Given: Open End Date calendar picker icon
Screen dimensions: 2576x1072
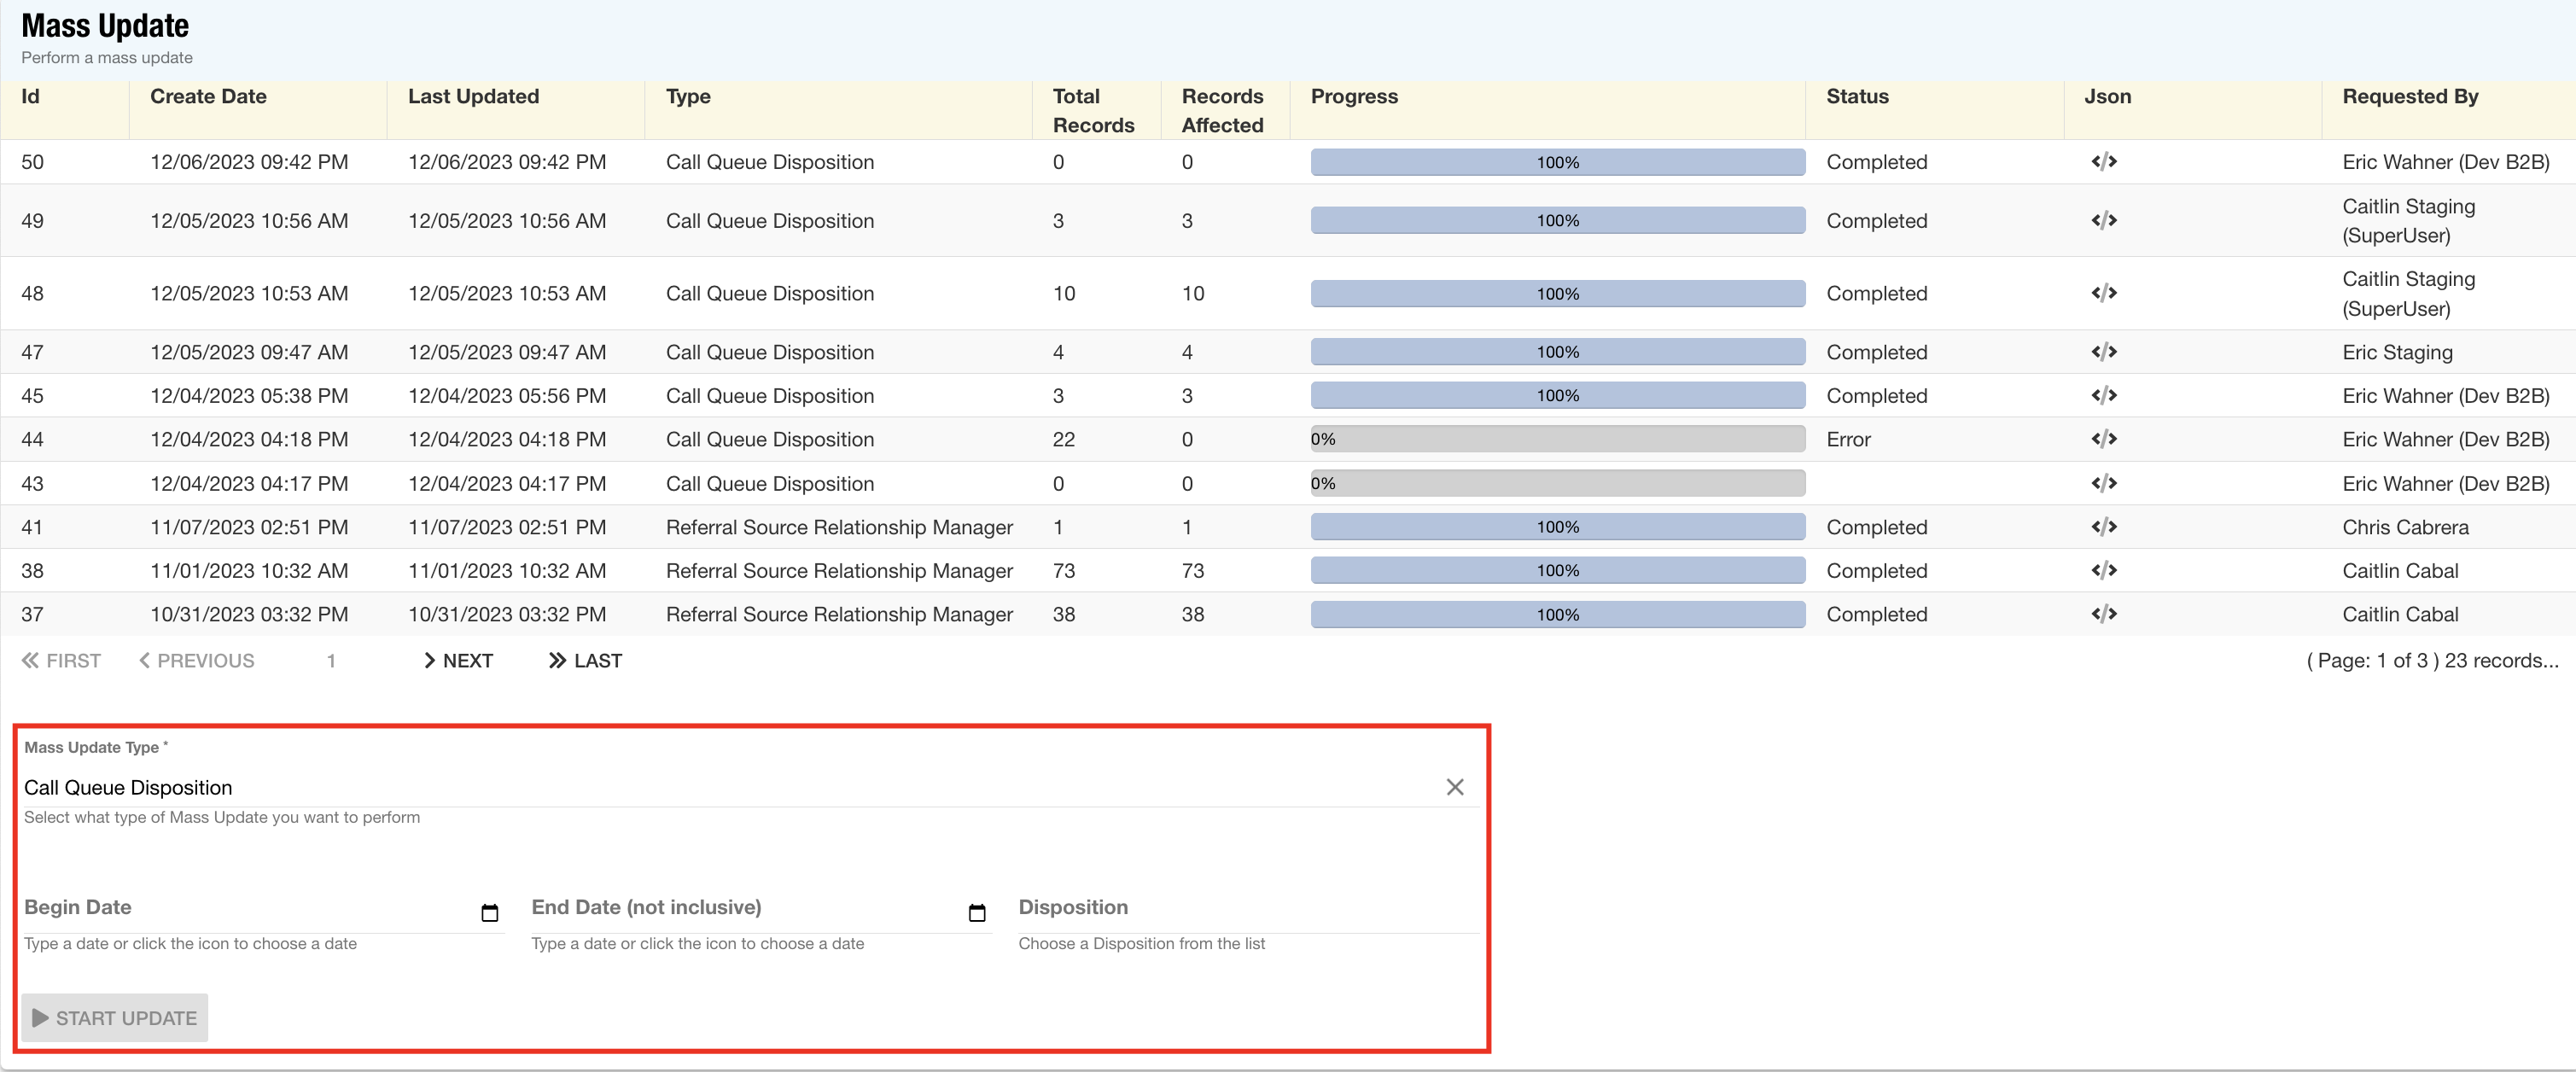Looking at the screenshot, I should 977,912.
